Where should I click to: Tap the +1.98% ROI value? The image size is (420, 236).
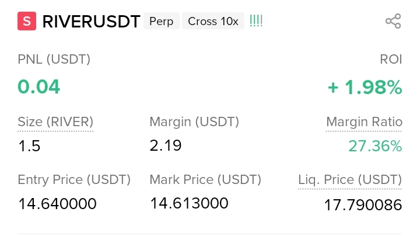click(365, 88)
